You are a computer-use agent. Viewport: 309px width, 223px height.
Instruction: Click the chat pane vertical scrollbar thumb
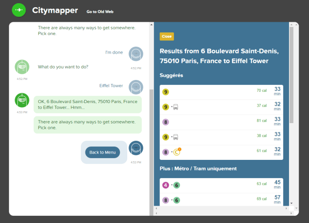pyautogui.click(x=151, y=153)
